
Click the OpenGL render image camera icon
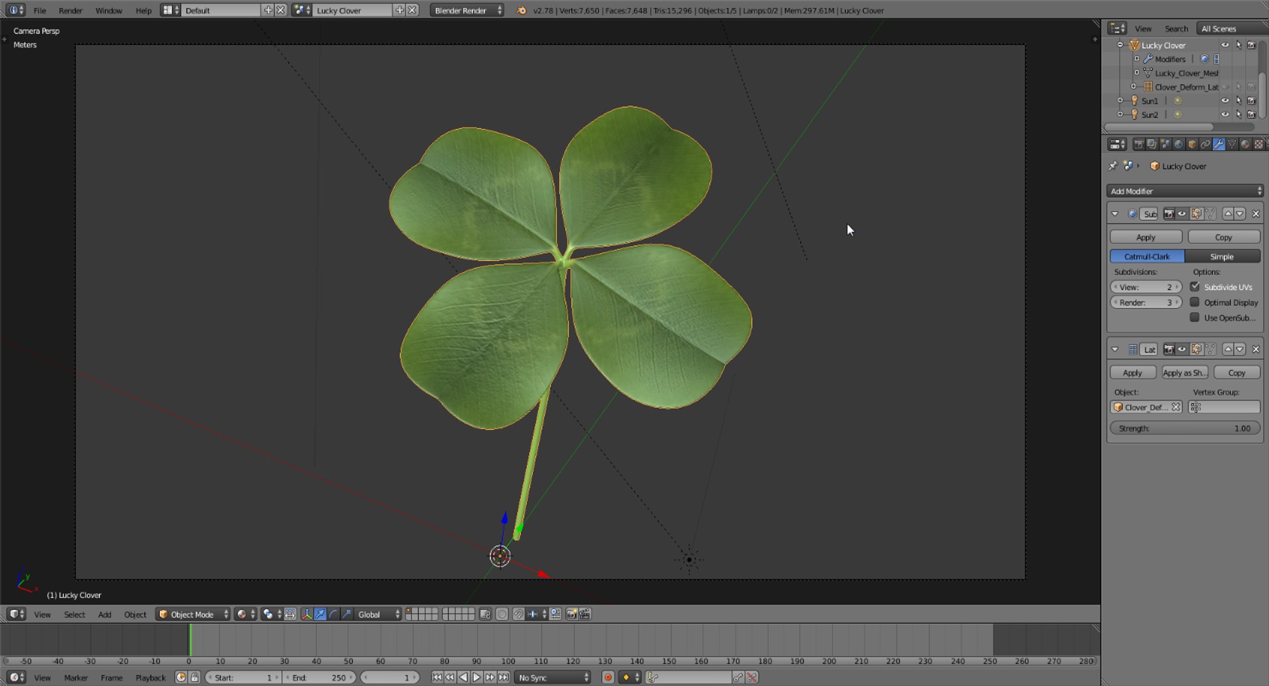pyautogui.click(x=572, y=615)
